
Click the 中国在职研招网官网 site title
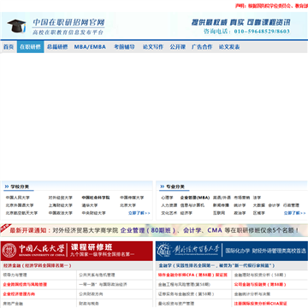(x=68, y=22)
